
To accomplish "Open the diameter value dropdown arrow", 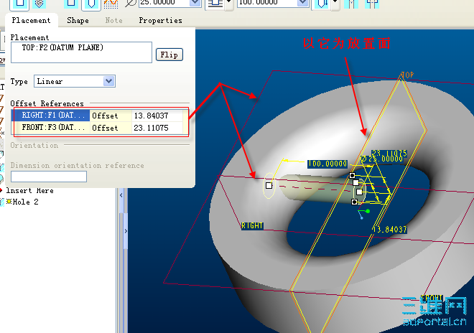I will 195,3.
